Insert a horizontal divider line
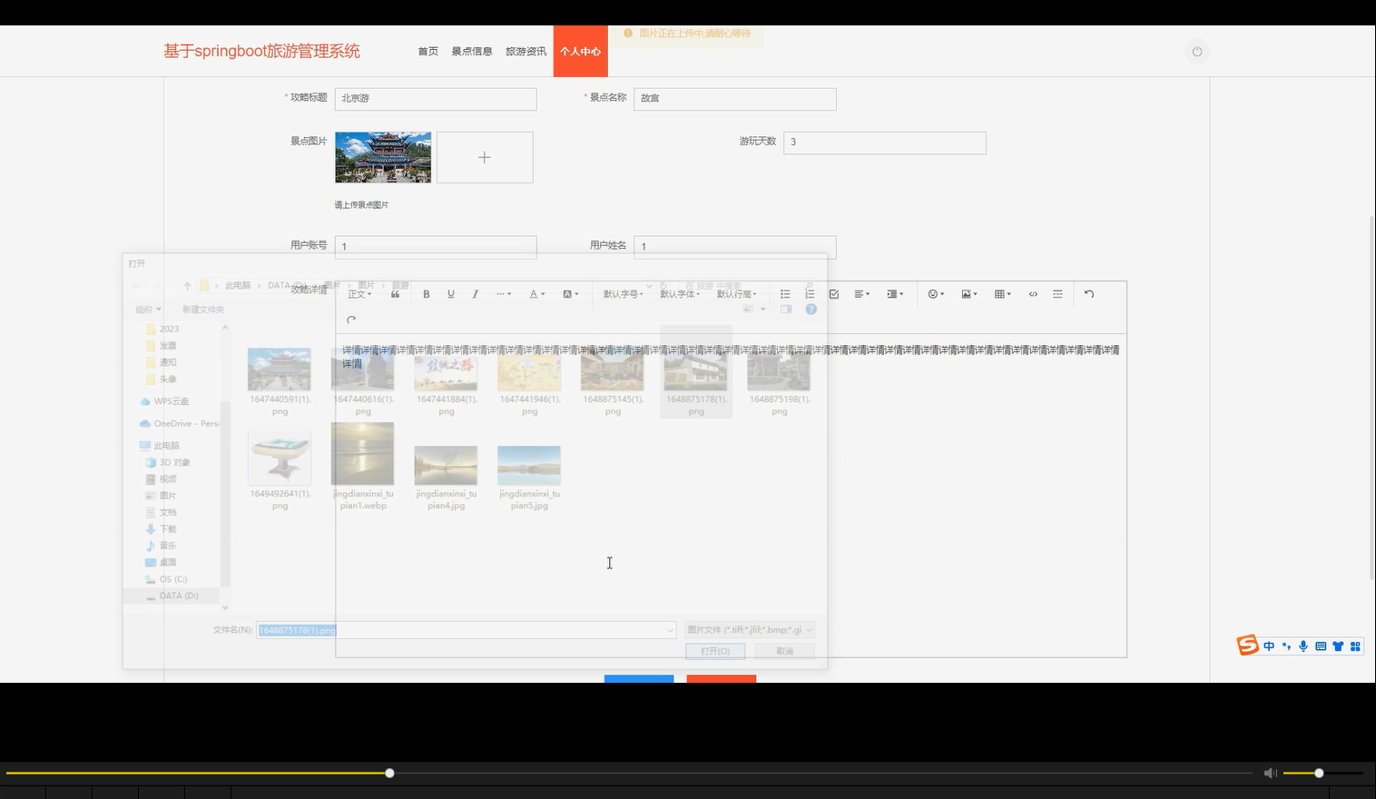Screen dimensions: 1376x799 pyautogui.click(x=1057, y=294)
